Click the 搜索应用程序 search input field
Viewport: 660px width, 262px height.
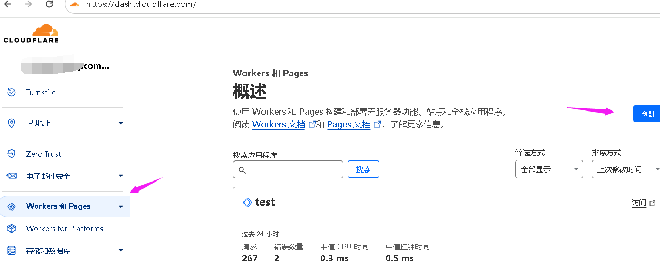(288, 169)
